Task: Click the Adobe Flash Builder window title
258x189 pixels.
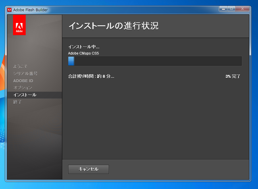Action: click(x=31, y=10)
